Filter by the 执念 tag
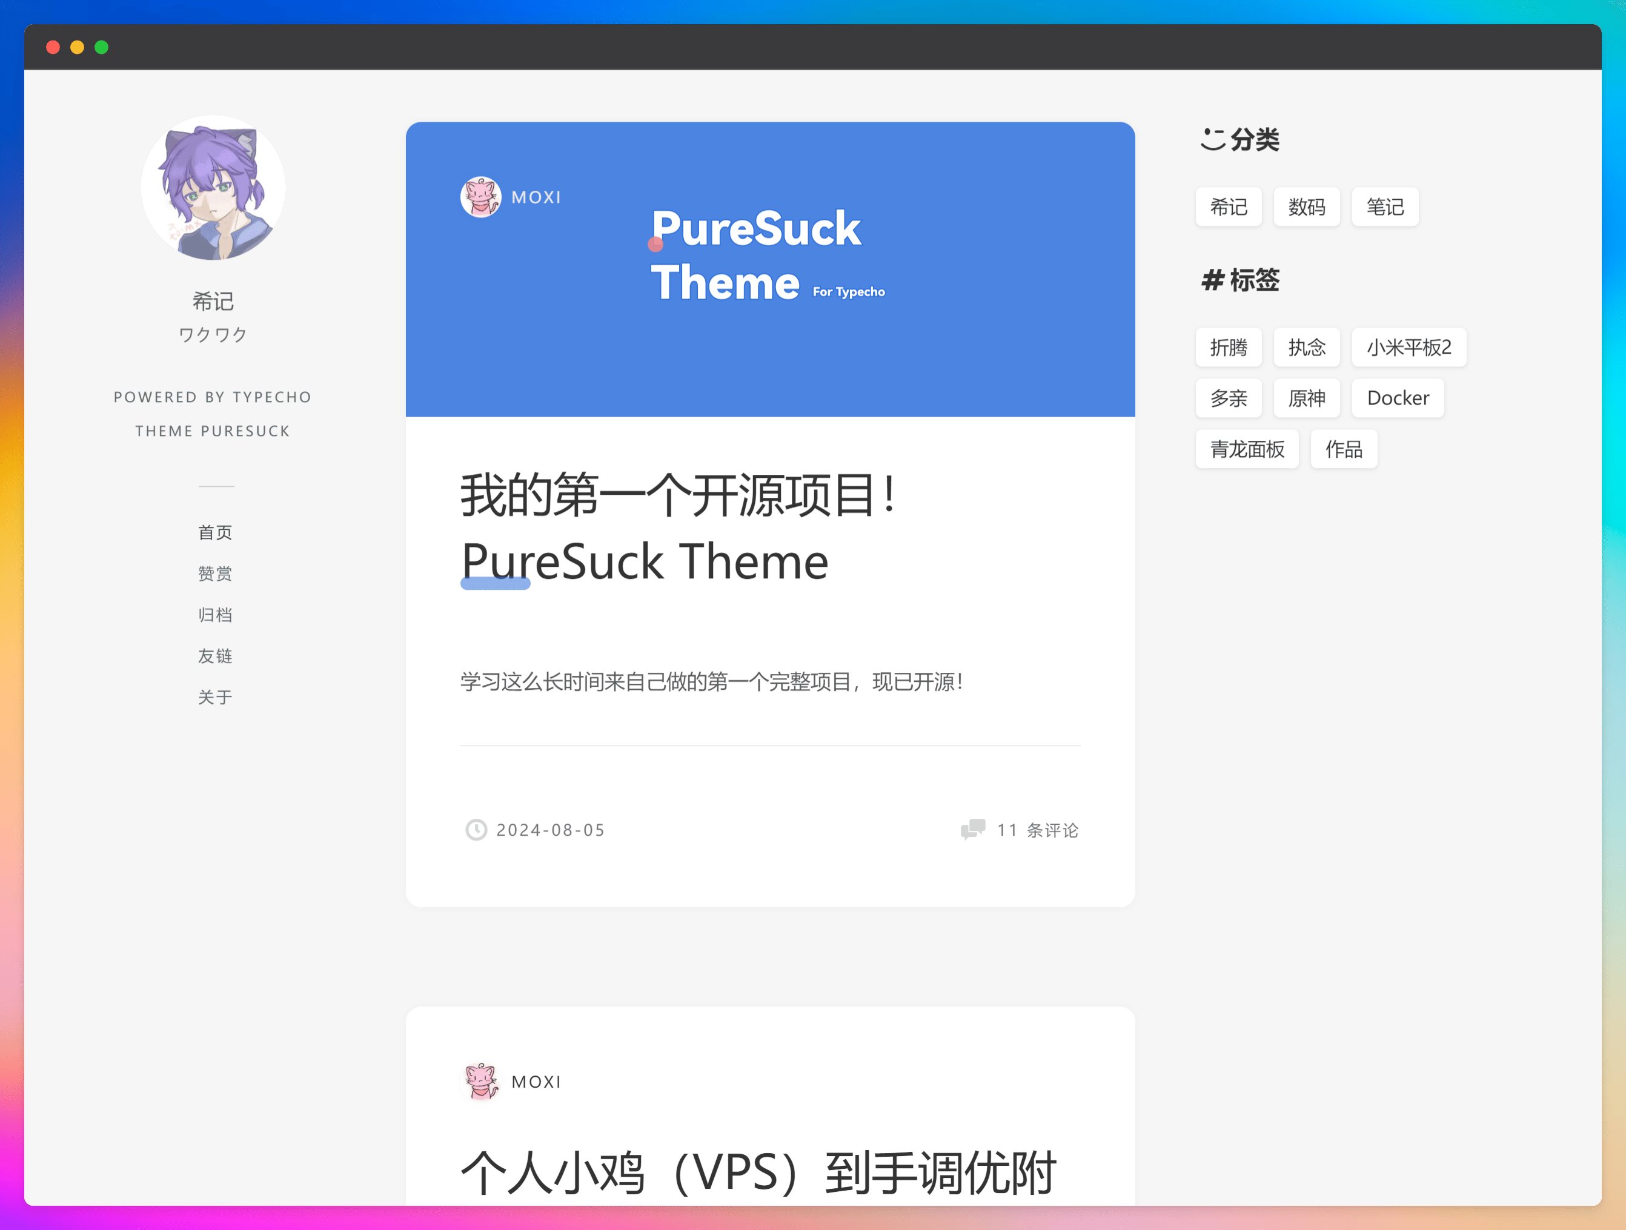The image size is (1626, 1230). point(1306,347)
